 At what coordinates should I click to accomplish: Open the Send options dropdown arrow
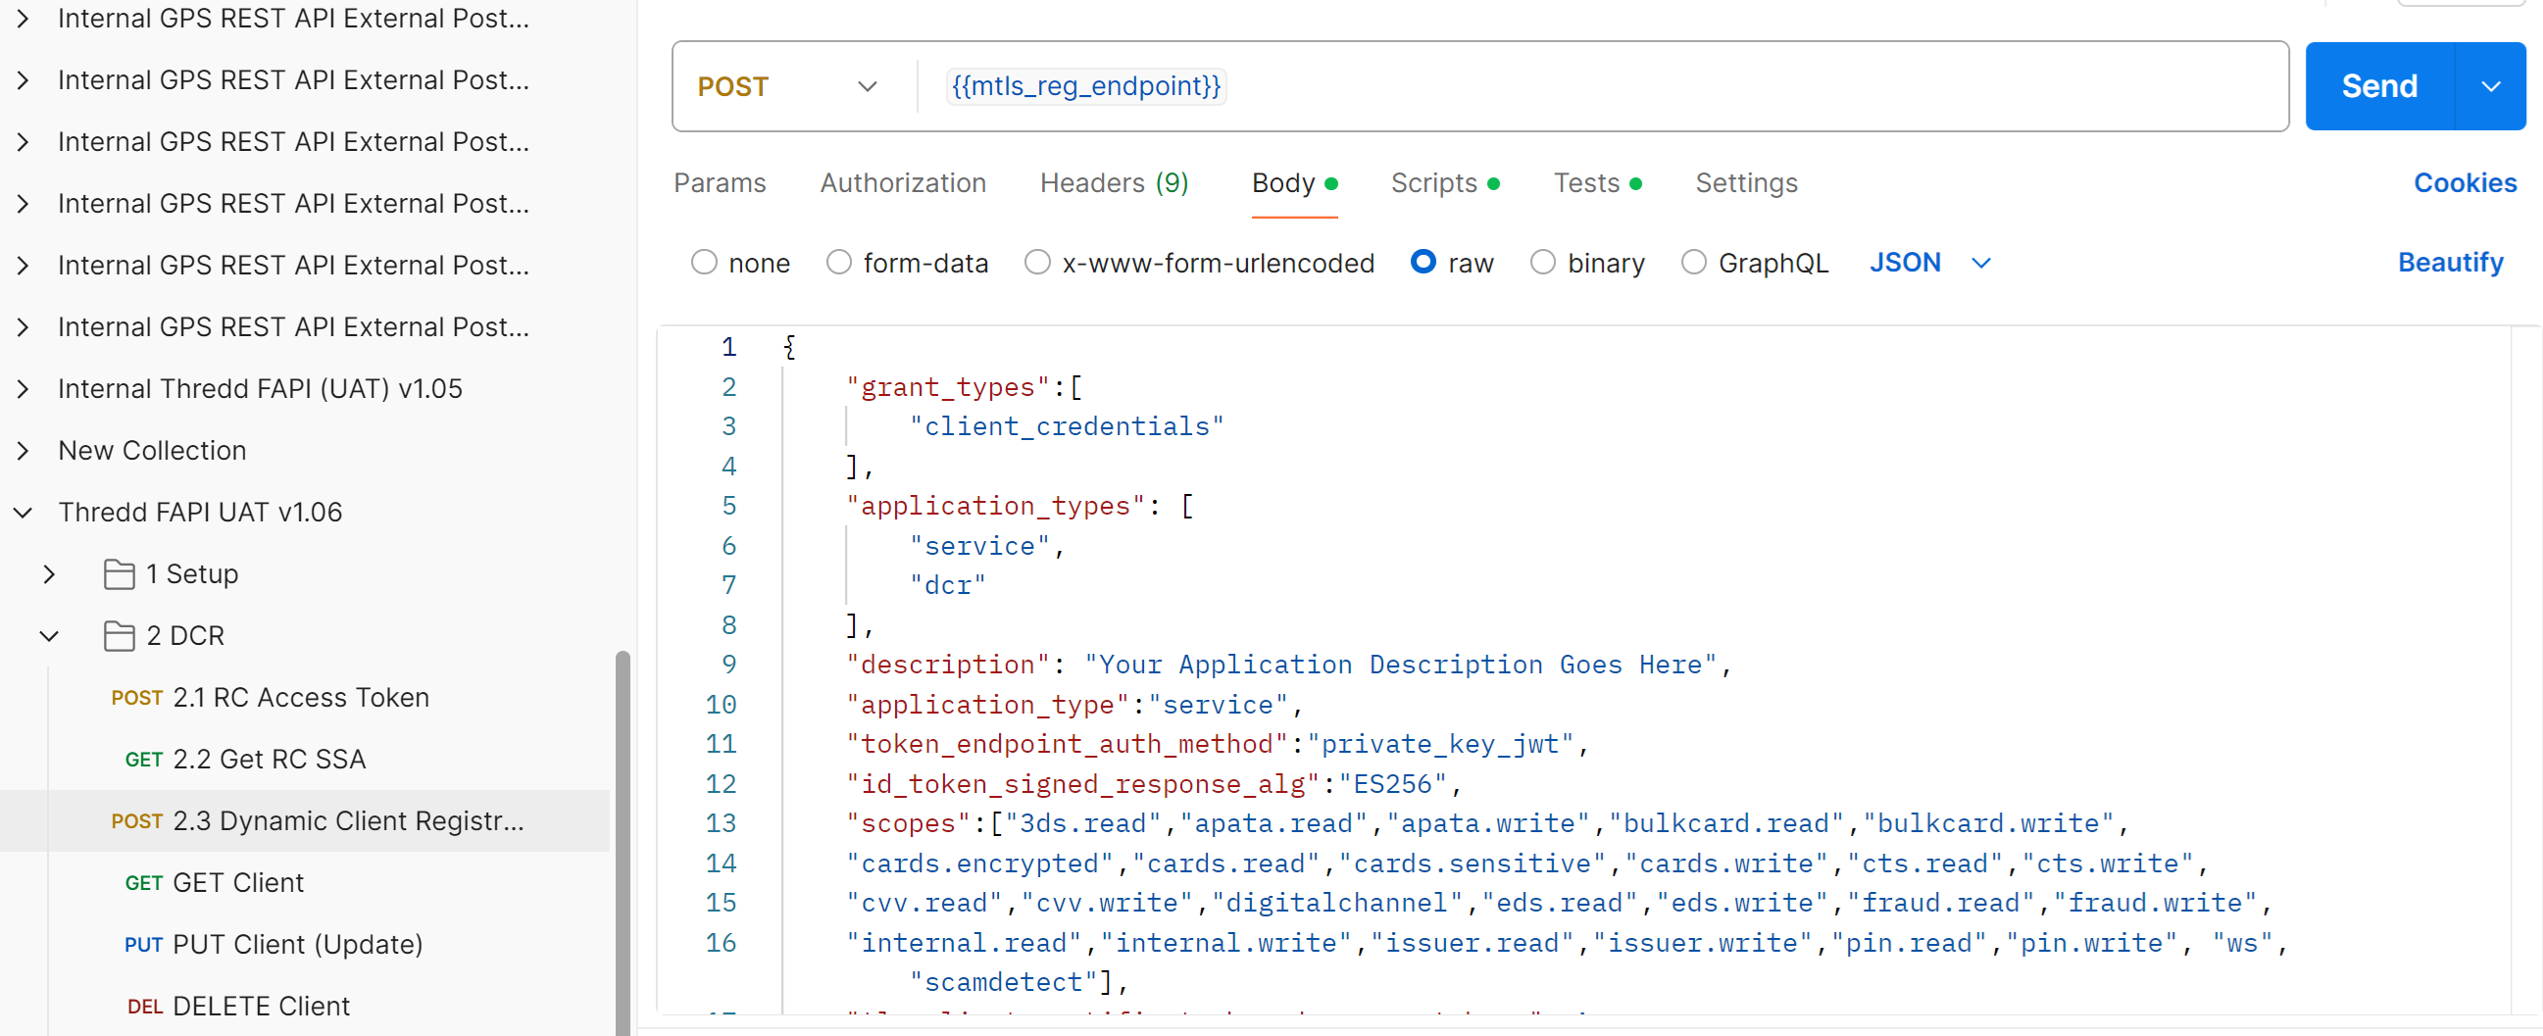tap(2491, 87)
